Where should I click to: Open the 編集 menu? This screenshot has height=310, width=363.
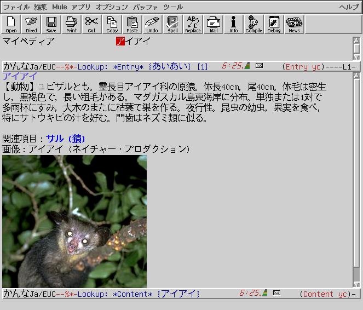[41, 7]
